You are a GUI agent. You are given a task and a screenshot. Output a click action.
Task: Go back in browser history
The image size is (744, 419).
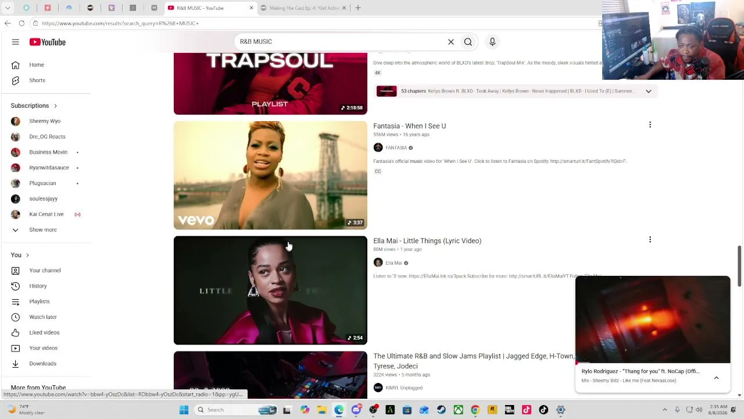point(8,23)
